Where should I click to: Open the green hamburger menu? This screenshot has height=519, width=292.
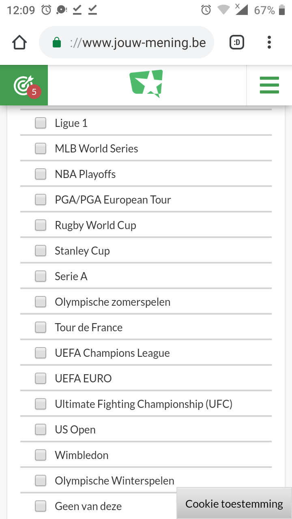click(x=269, y=85)
